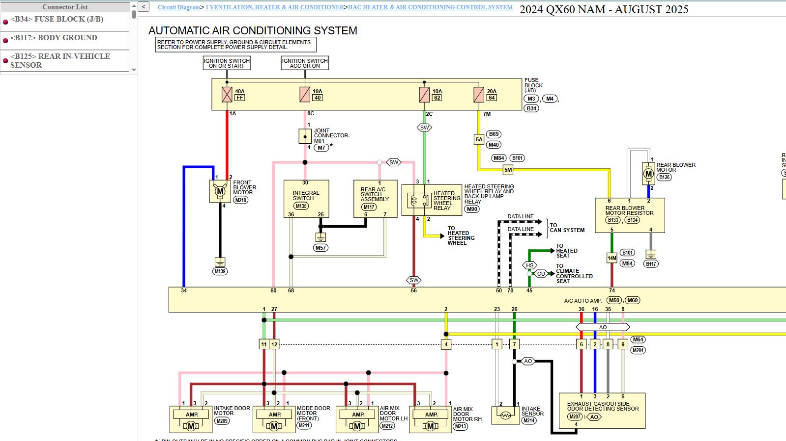Click the Integral Switch component label
Viewport: 786px width, 441px height.
click(x=306, y=196)
